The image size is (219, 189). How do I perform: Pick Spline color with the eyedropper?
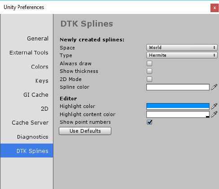tap(214, 87)
